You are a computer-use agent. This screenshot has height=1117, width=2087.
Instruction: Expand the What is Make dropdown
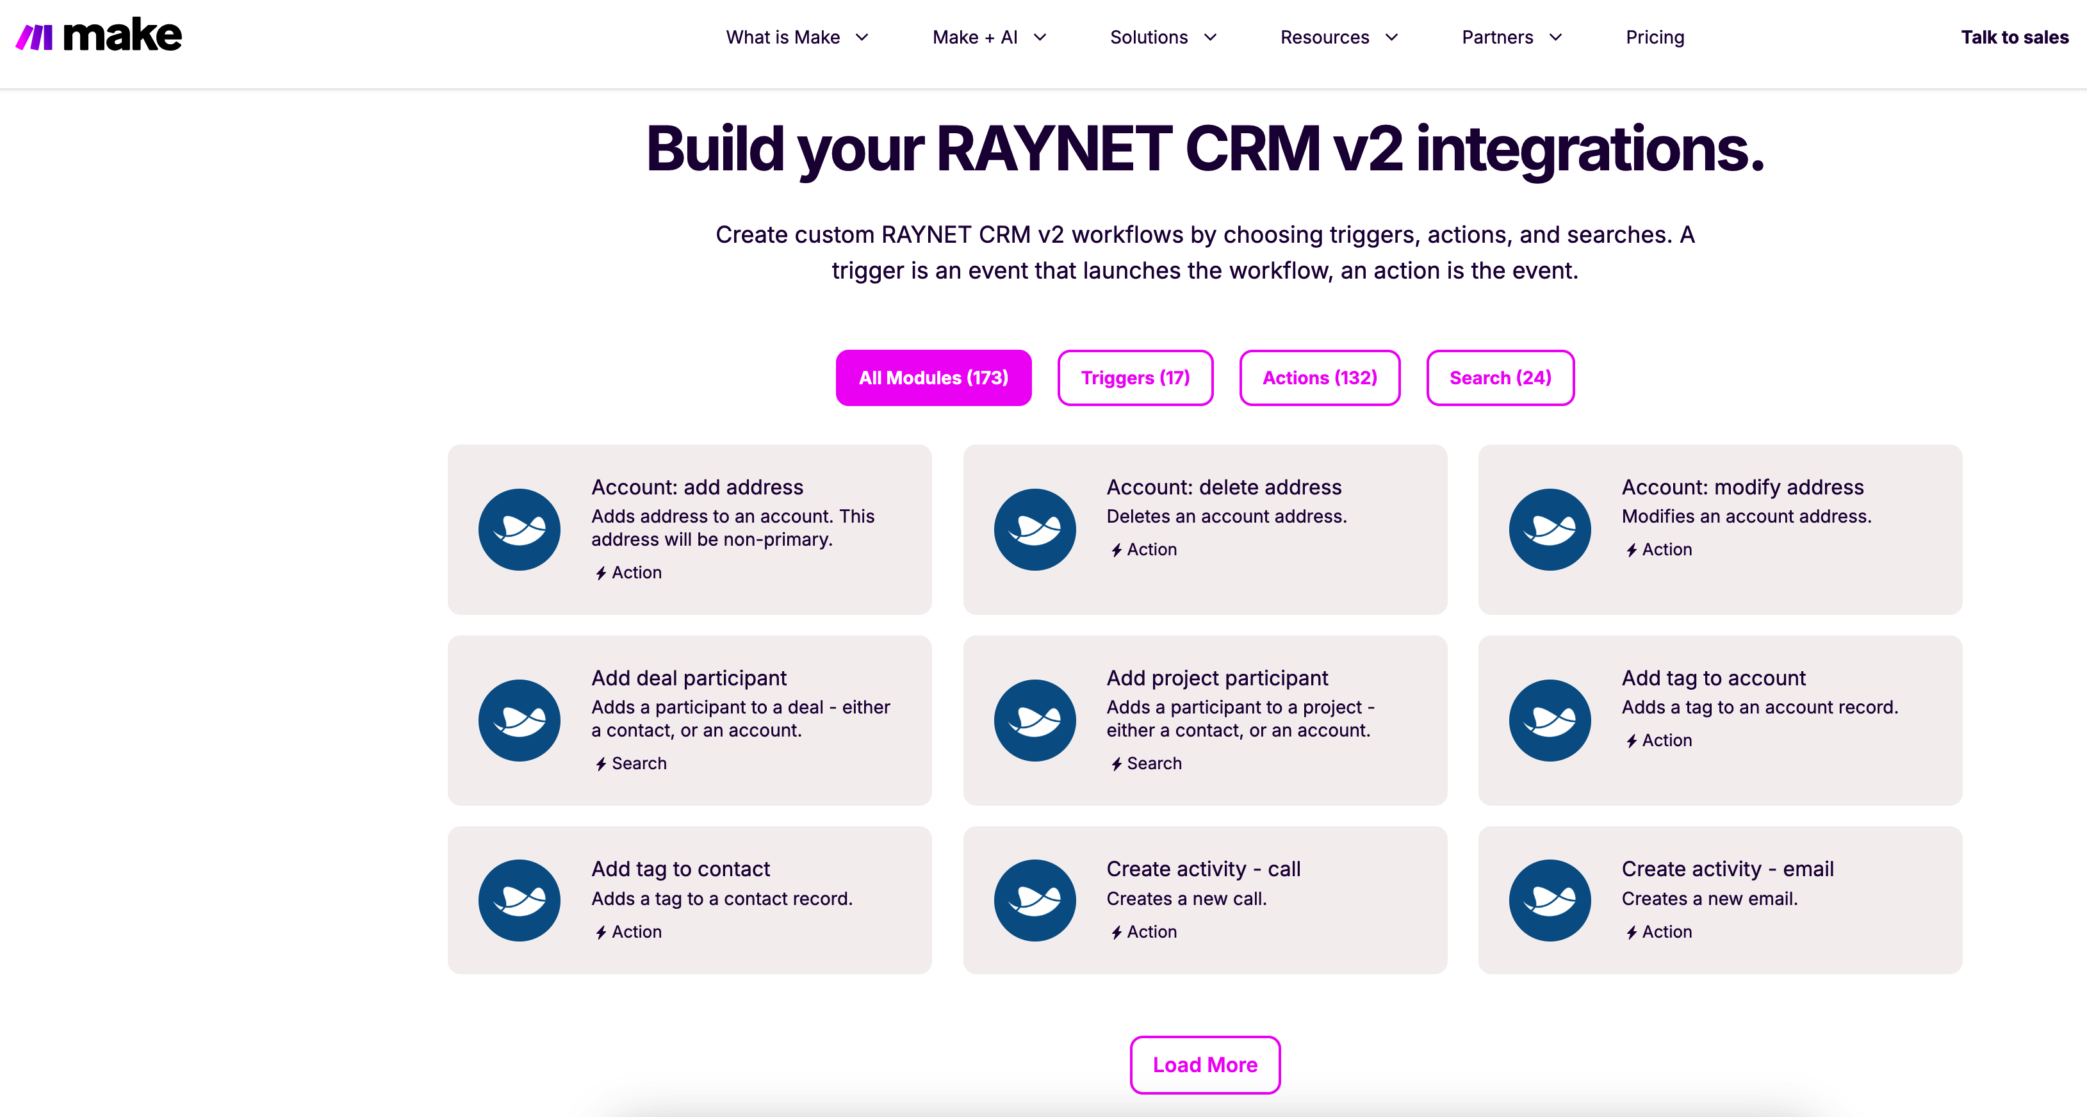tap(798, 37)
